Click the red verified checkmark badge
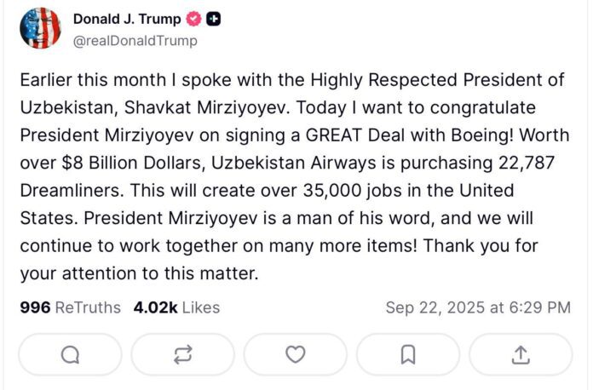Screen dimensions: 593x390 193,20
